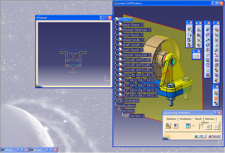Click the Clash analysis icon in Space toolbar

pos(216,93)
